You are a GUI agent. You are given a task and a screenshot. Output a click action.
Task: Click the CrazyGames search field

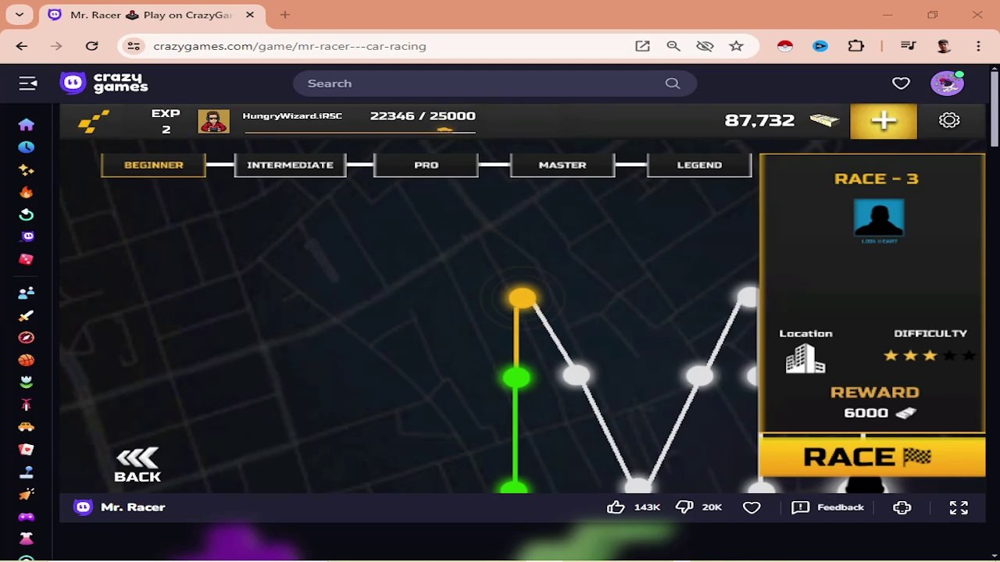click(495, 84)
